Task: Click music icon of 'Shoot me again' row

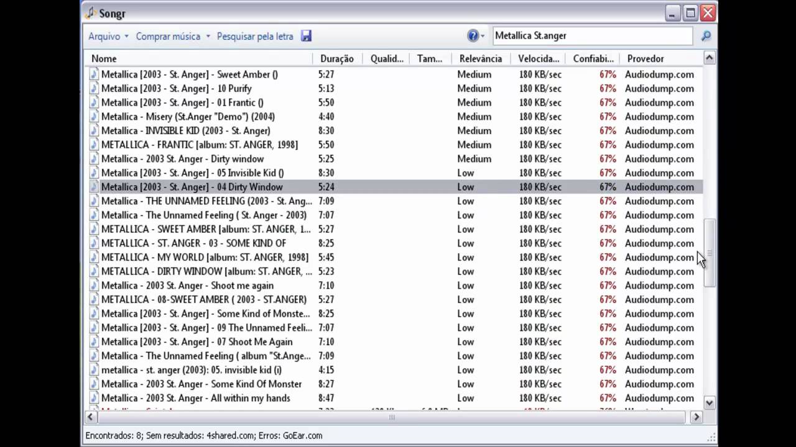Action: tap(94, 286)
